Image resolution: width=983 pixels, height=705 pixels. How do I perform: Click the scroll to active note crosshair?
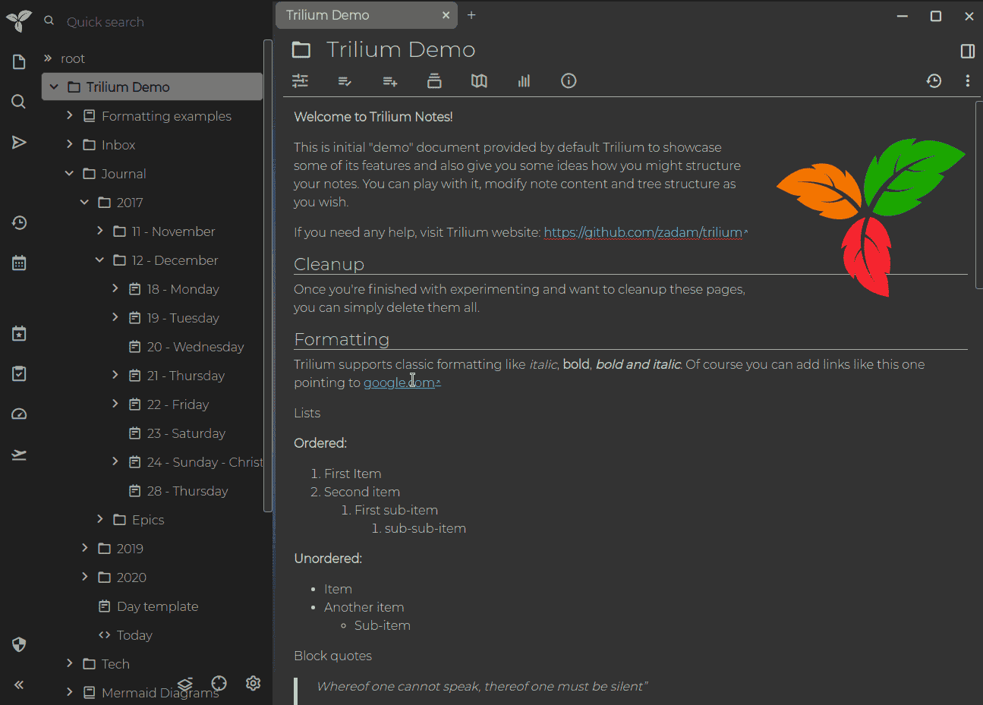tap(219, 683)
